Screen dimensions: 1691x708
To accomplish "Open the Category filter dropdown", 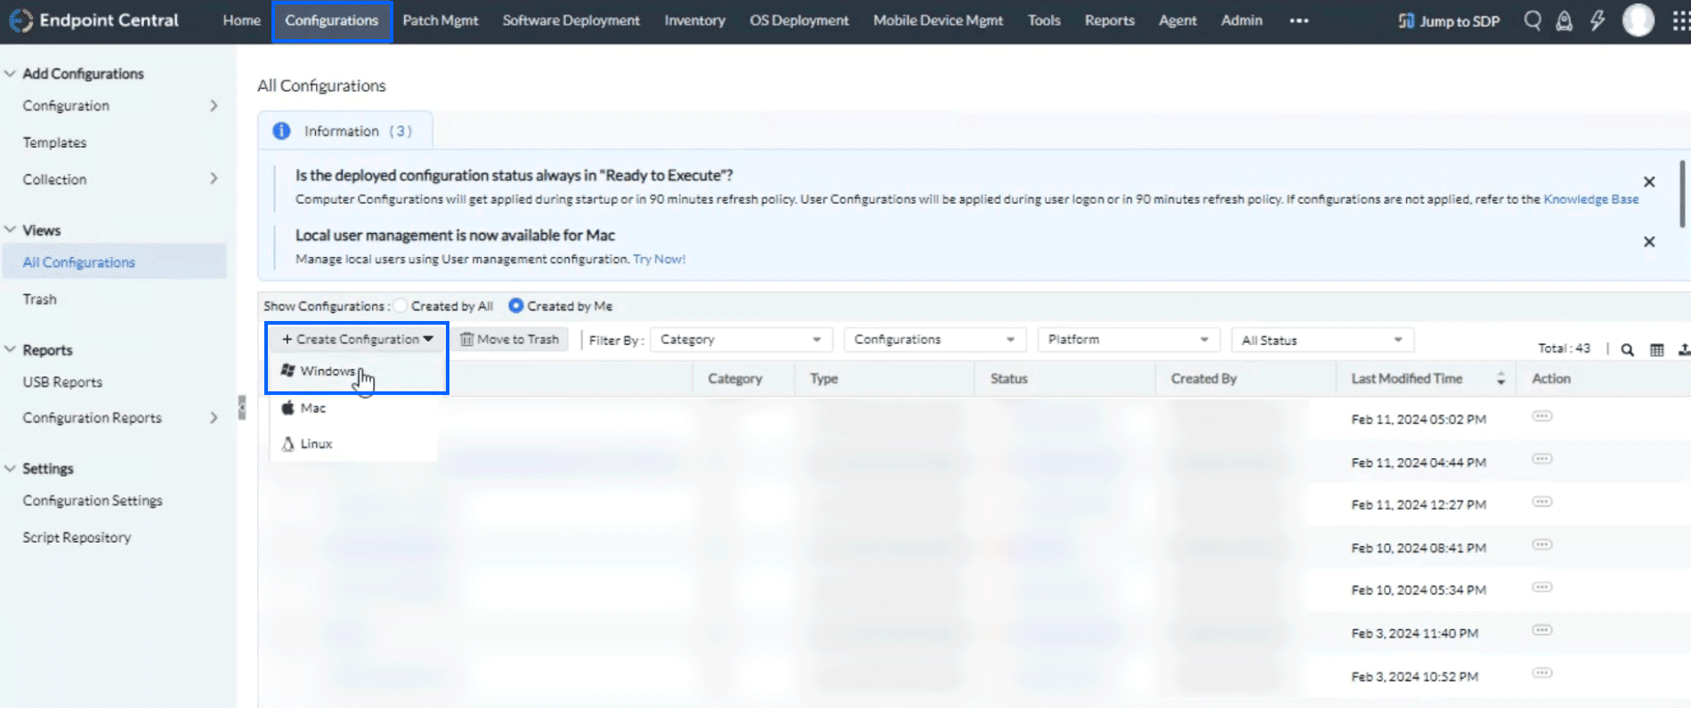I will click(x=740, y=340).
